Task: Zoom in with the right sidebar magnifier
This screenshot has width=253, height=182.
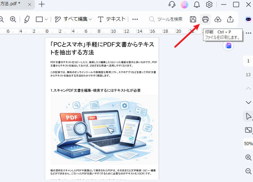Action: (x=248, y=158)
